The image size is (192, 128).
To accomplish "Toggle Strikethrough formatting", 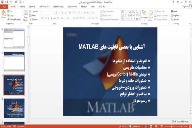I will [54, 18].
